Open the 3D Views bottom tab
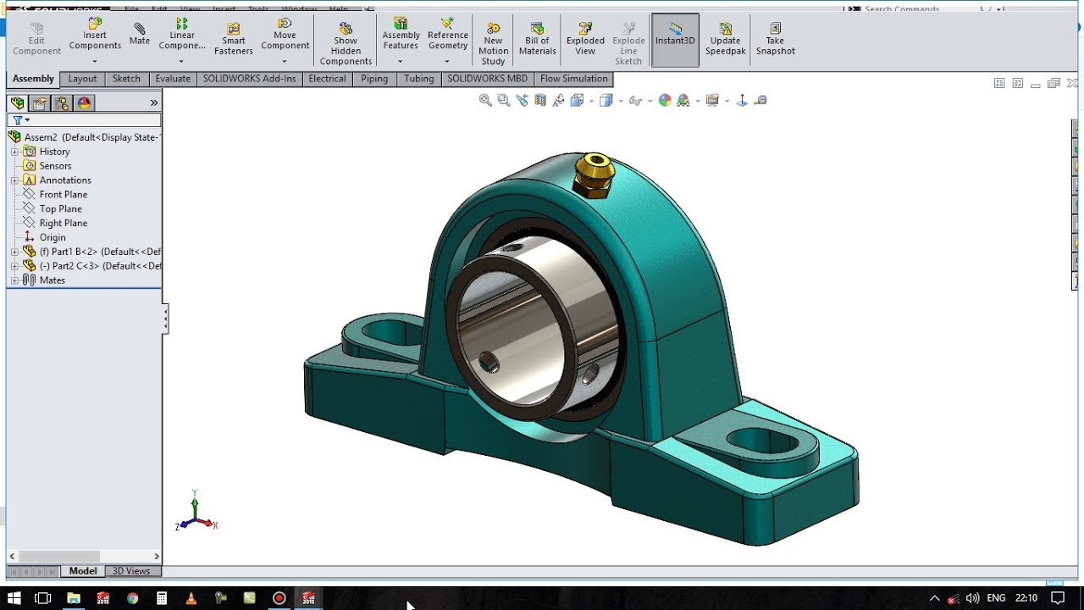Viewport: 1084px width, 610px height. click(131, 571)
